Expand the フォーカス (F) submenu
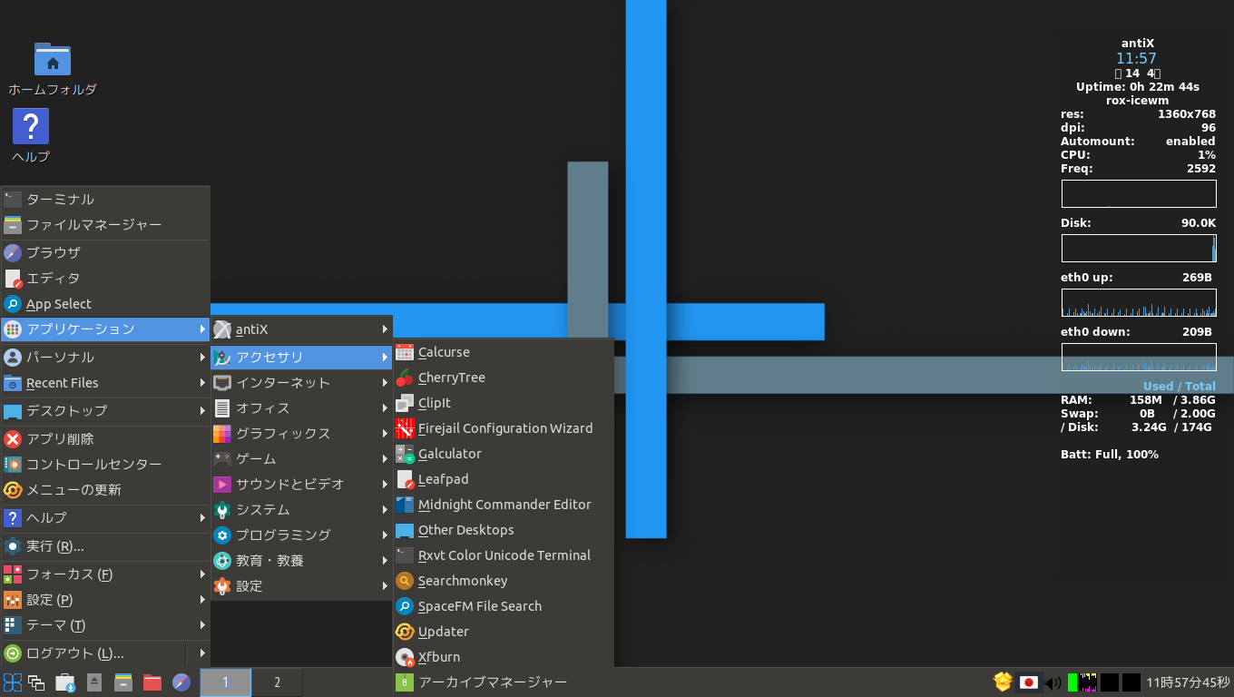Image resolution: width=1234 pixels, height=697 pixels. click(105, 574)
